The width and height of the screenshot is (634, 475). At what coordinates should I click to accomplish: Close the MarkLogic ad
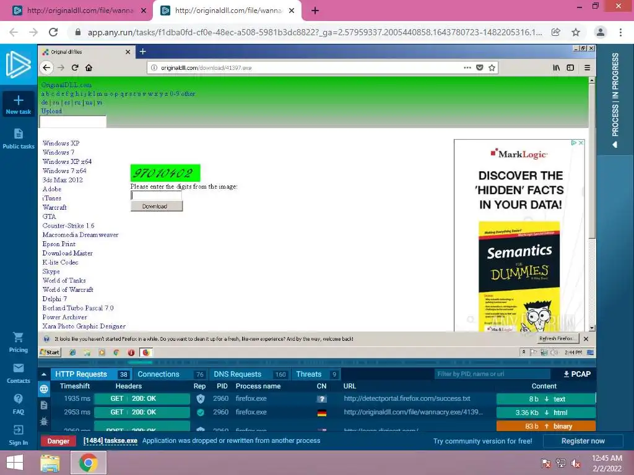pyautogui.click(x=581, y=143)
